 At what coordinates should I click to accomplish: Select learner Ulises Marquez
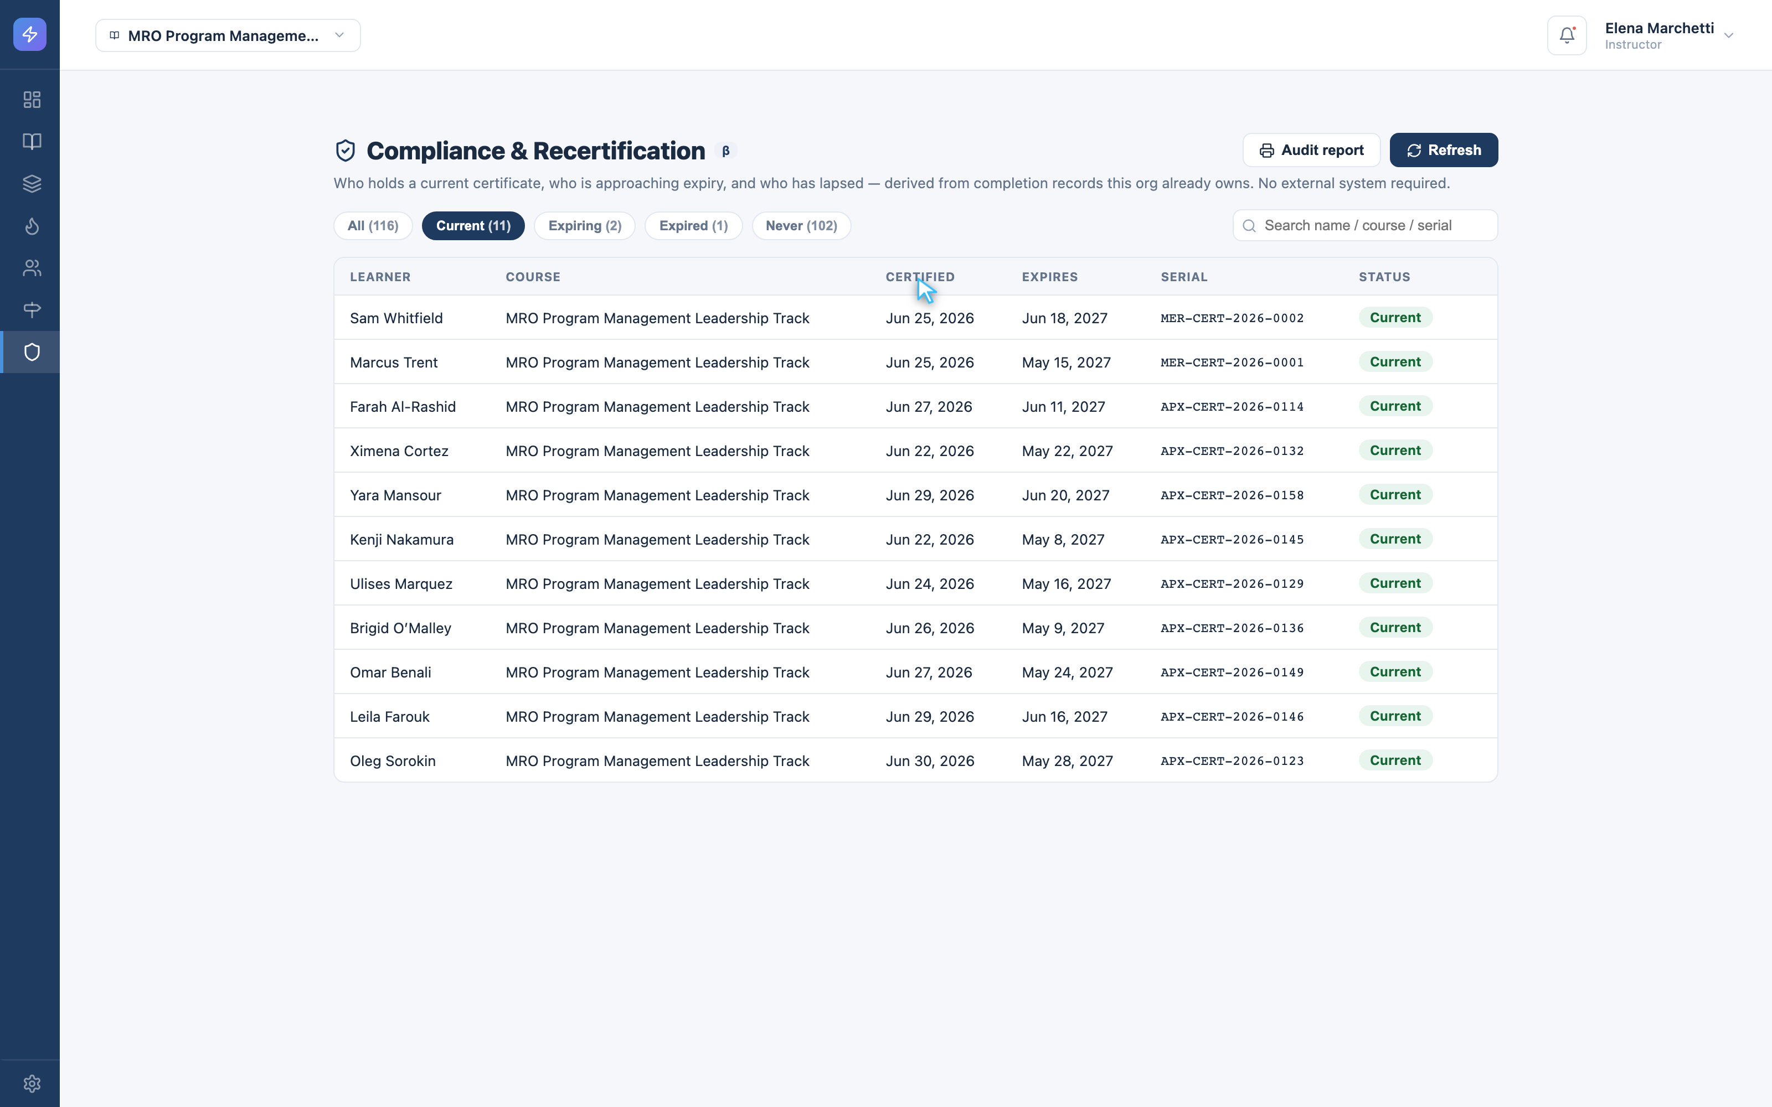point(401,583)
